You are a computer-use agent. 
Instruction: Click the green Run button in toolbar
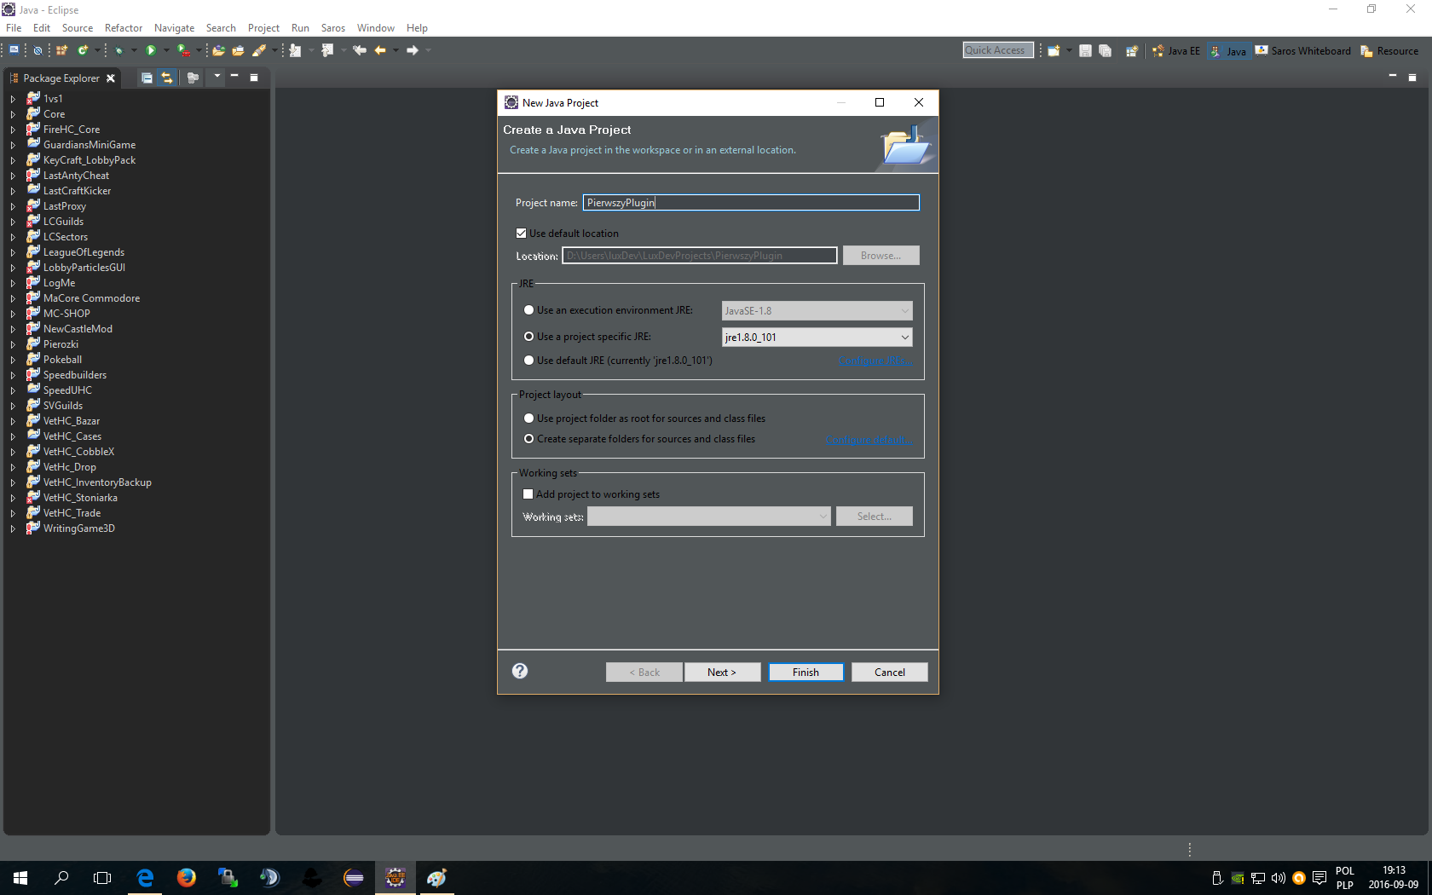pyautogui.click(x=151, y=50)
